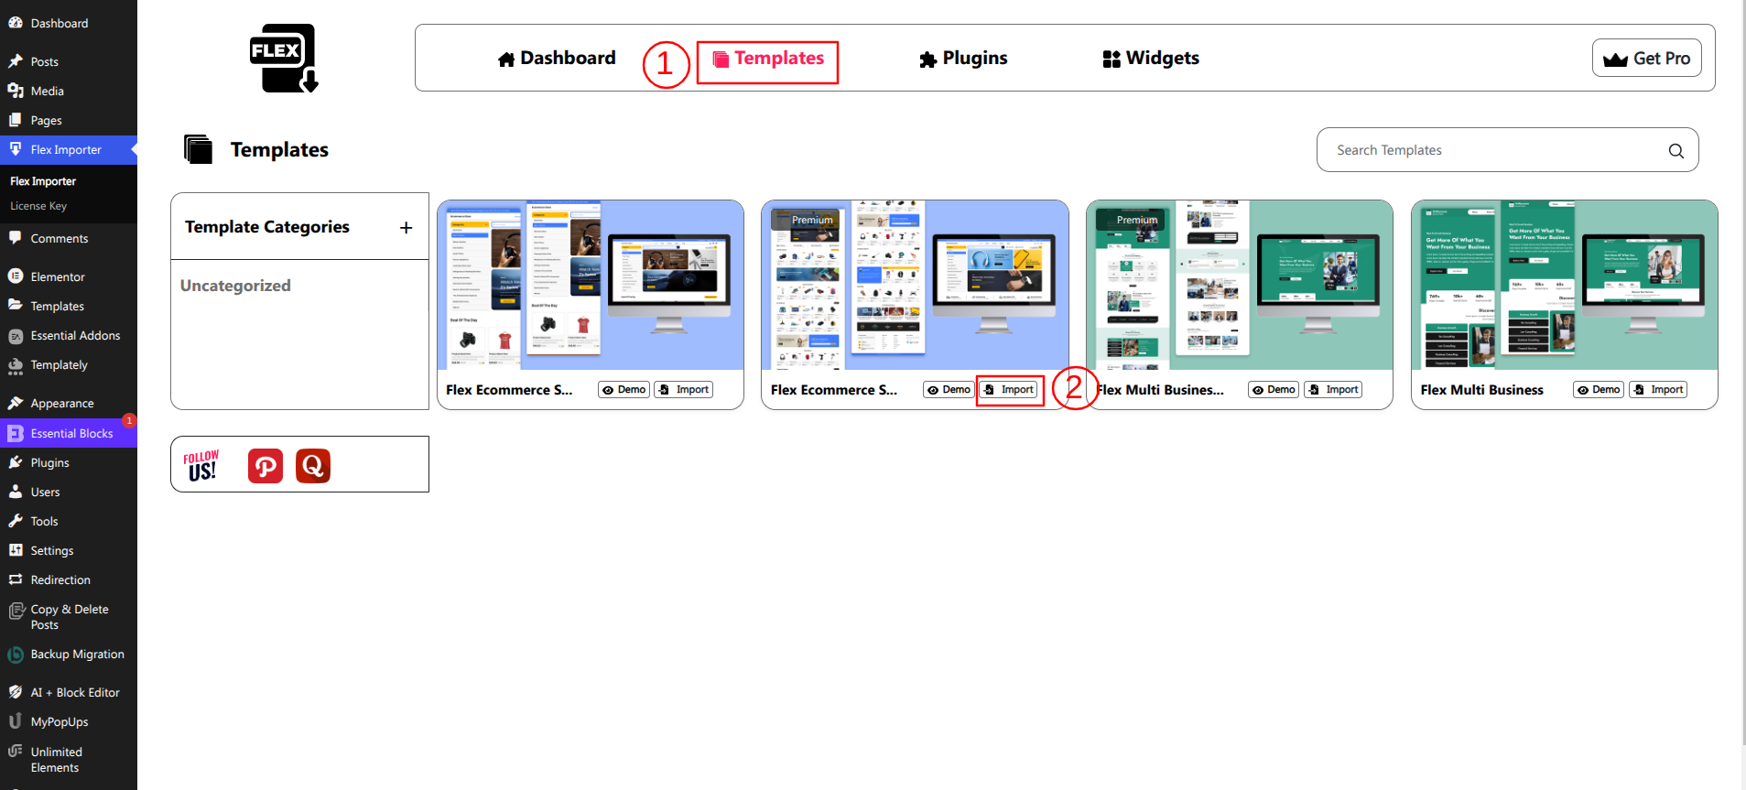Click the Essential Addons icon in sidebar

click(16, 336)
